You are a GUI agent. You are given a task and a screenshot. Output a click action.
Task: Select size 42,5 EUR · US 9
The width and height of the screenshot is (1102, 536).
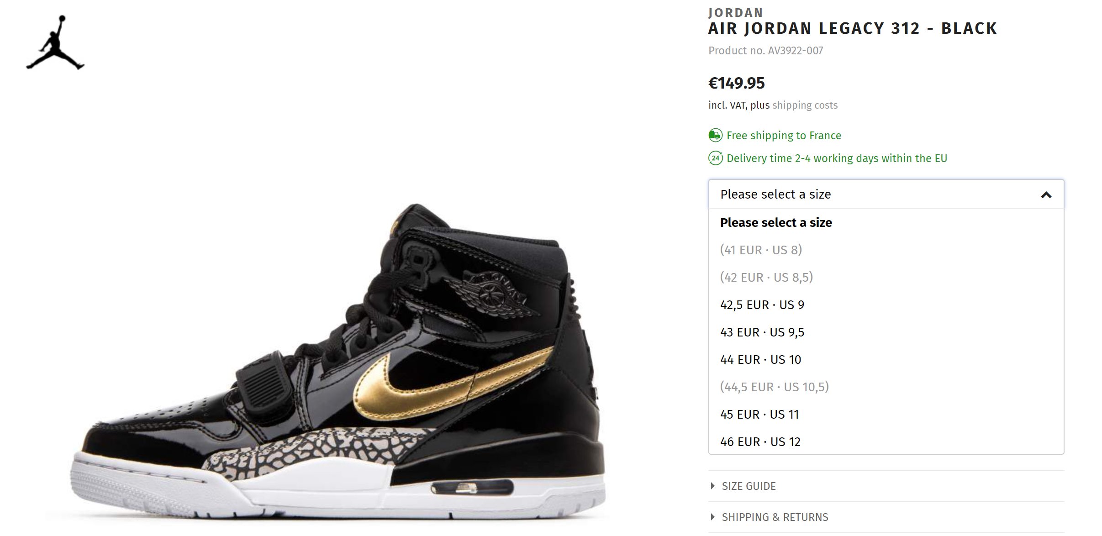[x=886, y=305]
